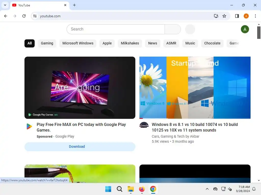The height and width of the screenshot is (195, 261).
Task: Click the scrollbar down arrow
Action: [259, 181]
